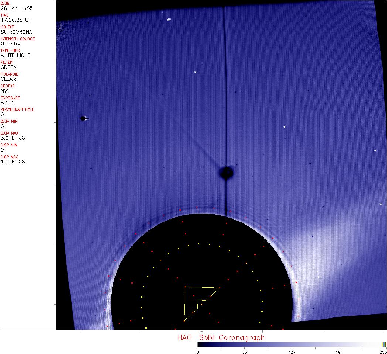Click the DISP MIN label
This screenshot has height=354, width=387.
pos(9,145)
